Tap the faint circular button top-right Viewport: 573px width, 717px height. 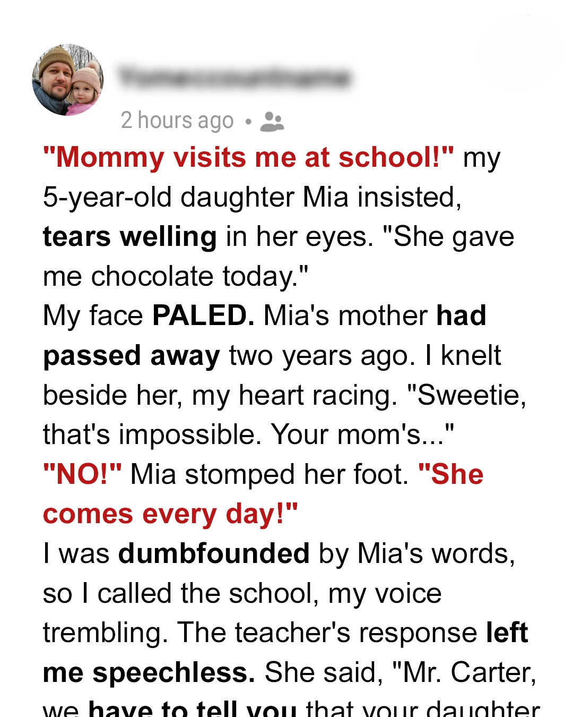(x=519, y=53)
